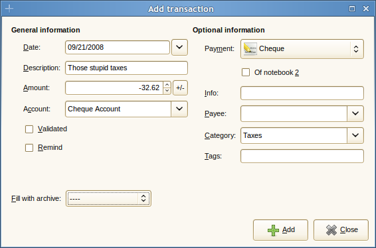376x248 pixels.
Task: Click the 'Category:' label
Action: coord(220,136)
